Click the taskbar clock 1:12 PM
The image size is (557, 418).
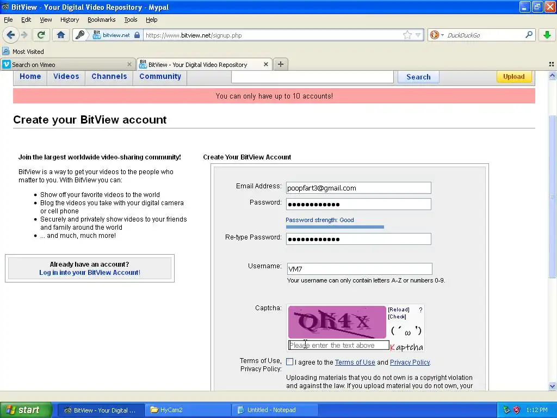click(537, 410)
